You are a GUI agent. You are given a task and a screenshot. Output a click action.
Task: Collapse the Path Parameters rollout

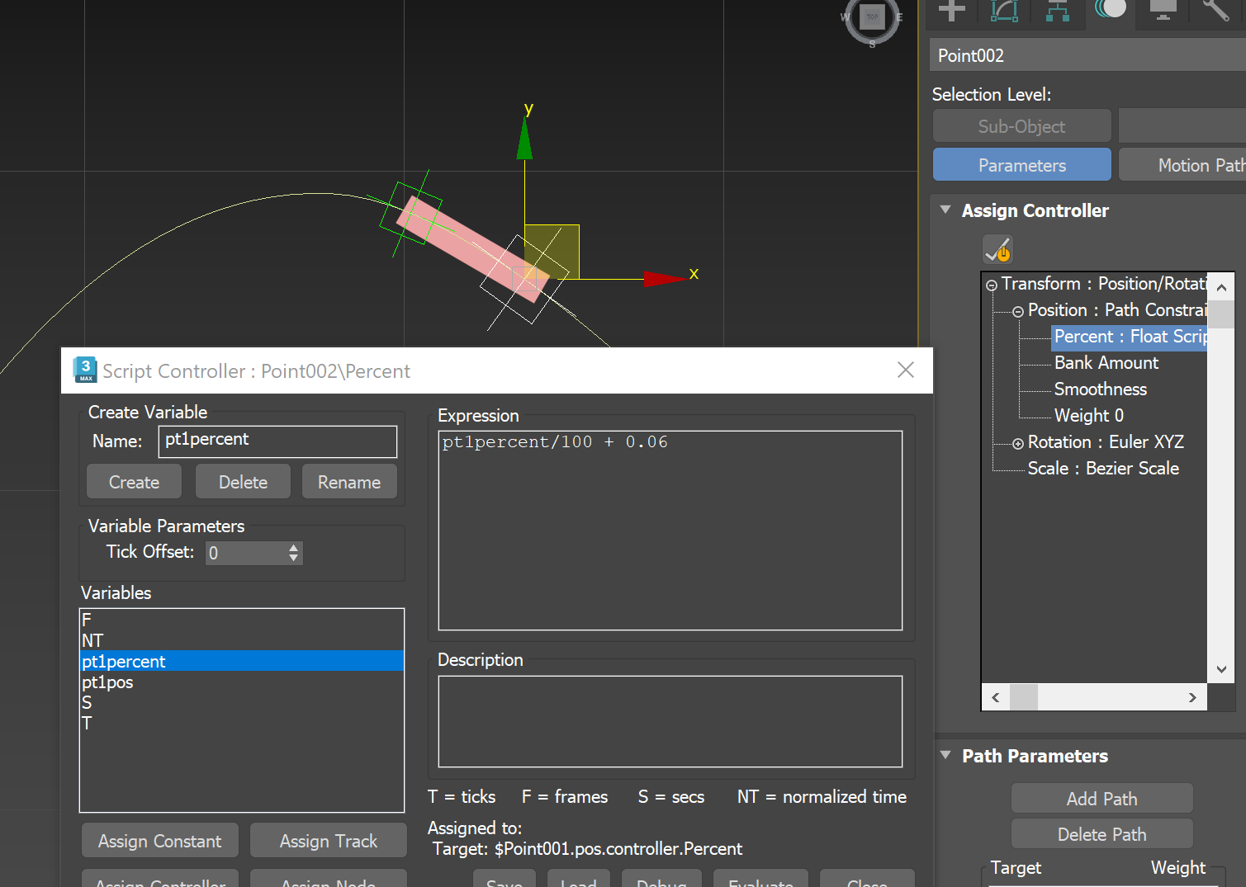(x=945, y=755)
